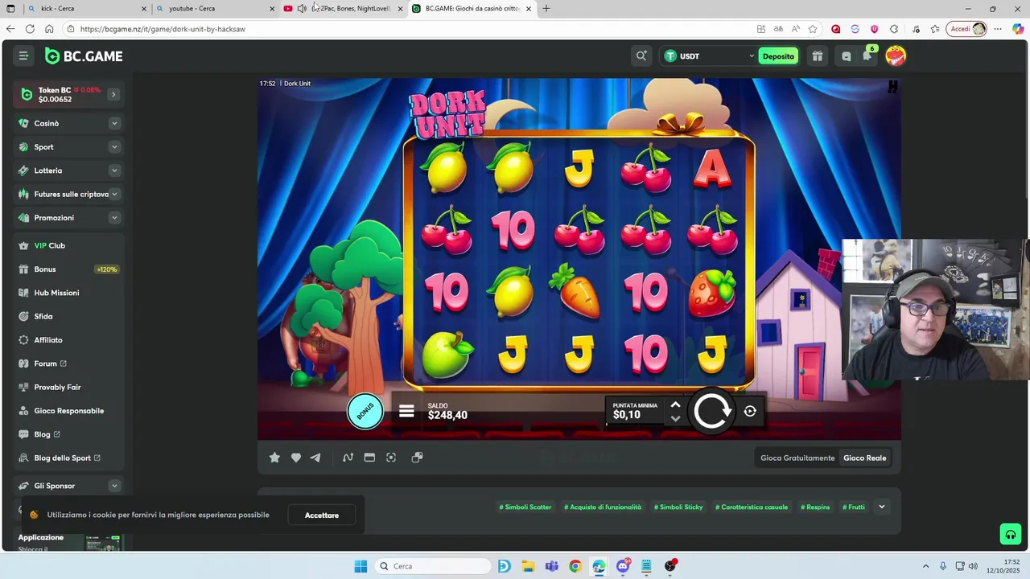Open the USDT currency dropdown
Image resolution: width=1030 pixels, height=579 pixels.
point(709,56)
